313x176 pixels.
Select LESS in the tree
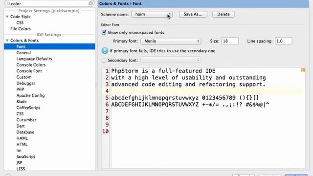21,169
